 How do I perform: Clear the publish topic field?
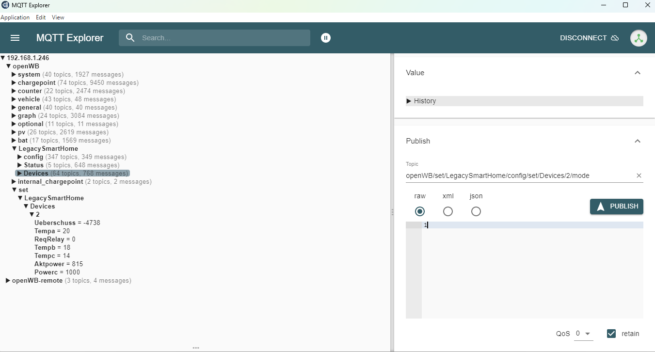639,176
